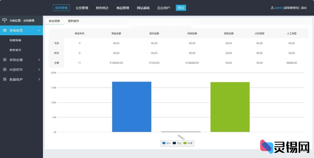
Task: Click the grid icon next to 系统设置
Action: click(x=5, y=60)
